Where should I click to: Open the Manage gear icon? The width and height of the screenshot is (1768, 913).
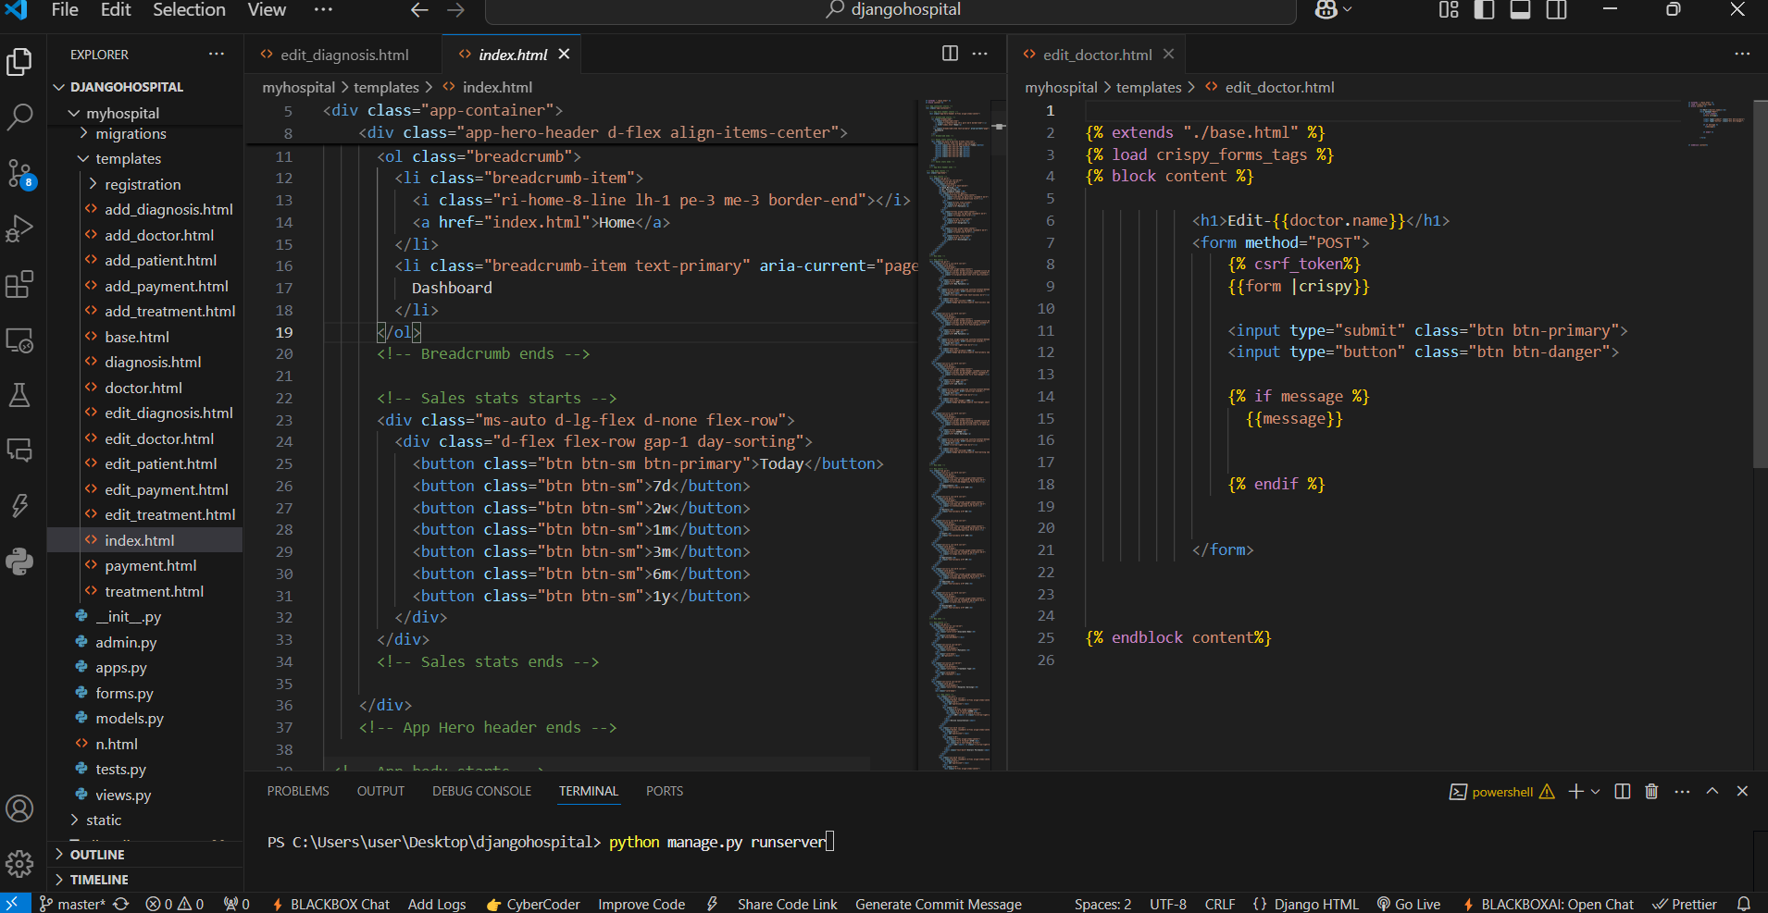19,864
